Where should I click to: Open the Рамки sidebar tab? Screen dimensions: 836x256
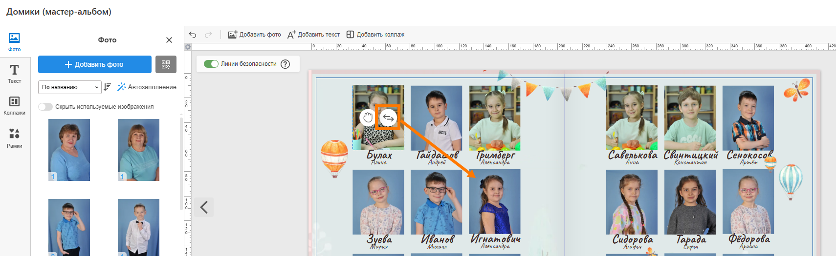(14, 138)
